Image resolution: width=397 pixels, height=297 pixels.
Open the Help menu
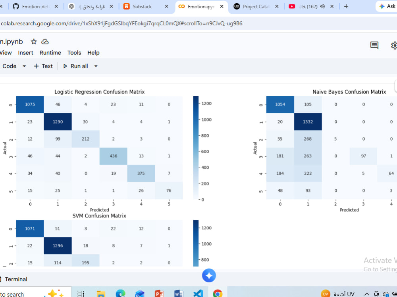[x=93, y=53]
